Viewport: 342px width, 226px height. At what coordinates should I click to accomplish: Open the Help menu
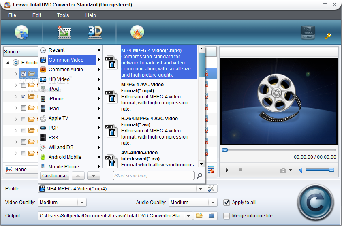(90, 15)
